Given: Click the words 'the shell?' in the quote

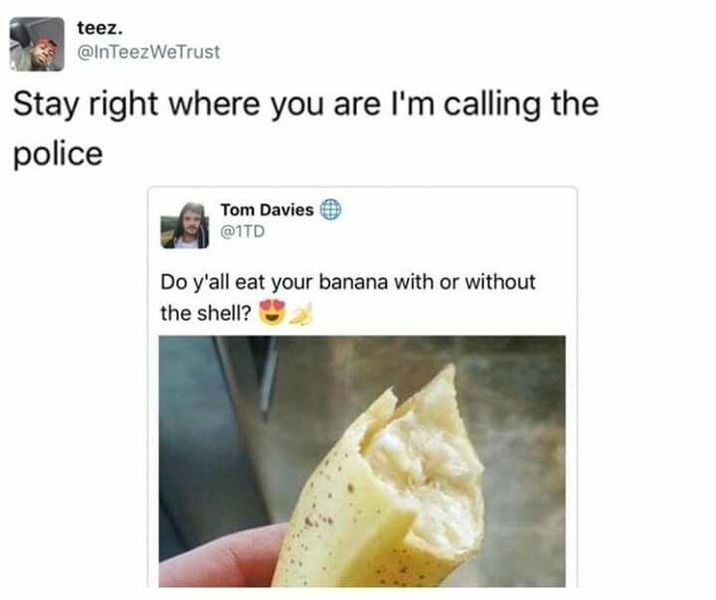Looking at the screenshot, I should (206, 314).
